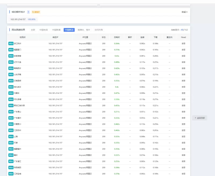This screenshot has height=176, width=215.
Task: Copy the resolved IP with 复制IP button
Action: [36, 12]
